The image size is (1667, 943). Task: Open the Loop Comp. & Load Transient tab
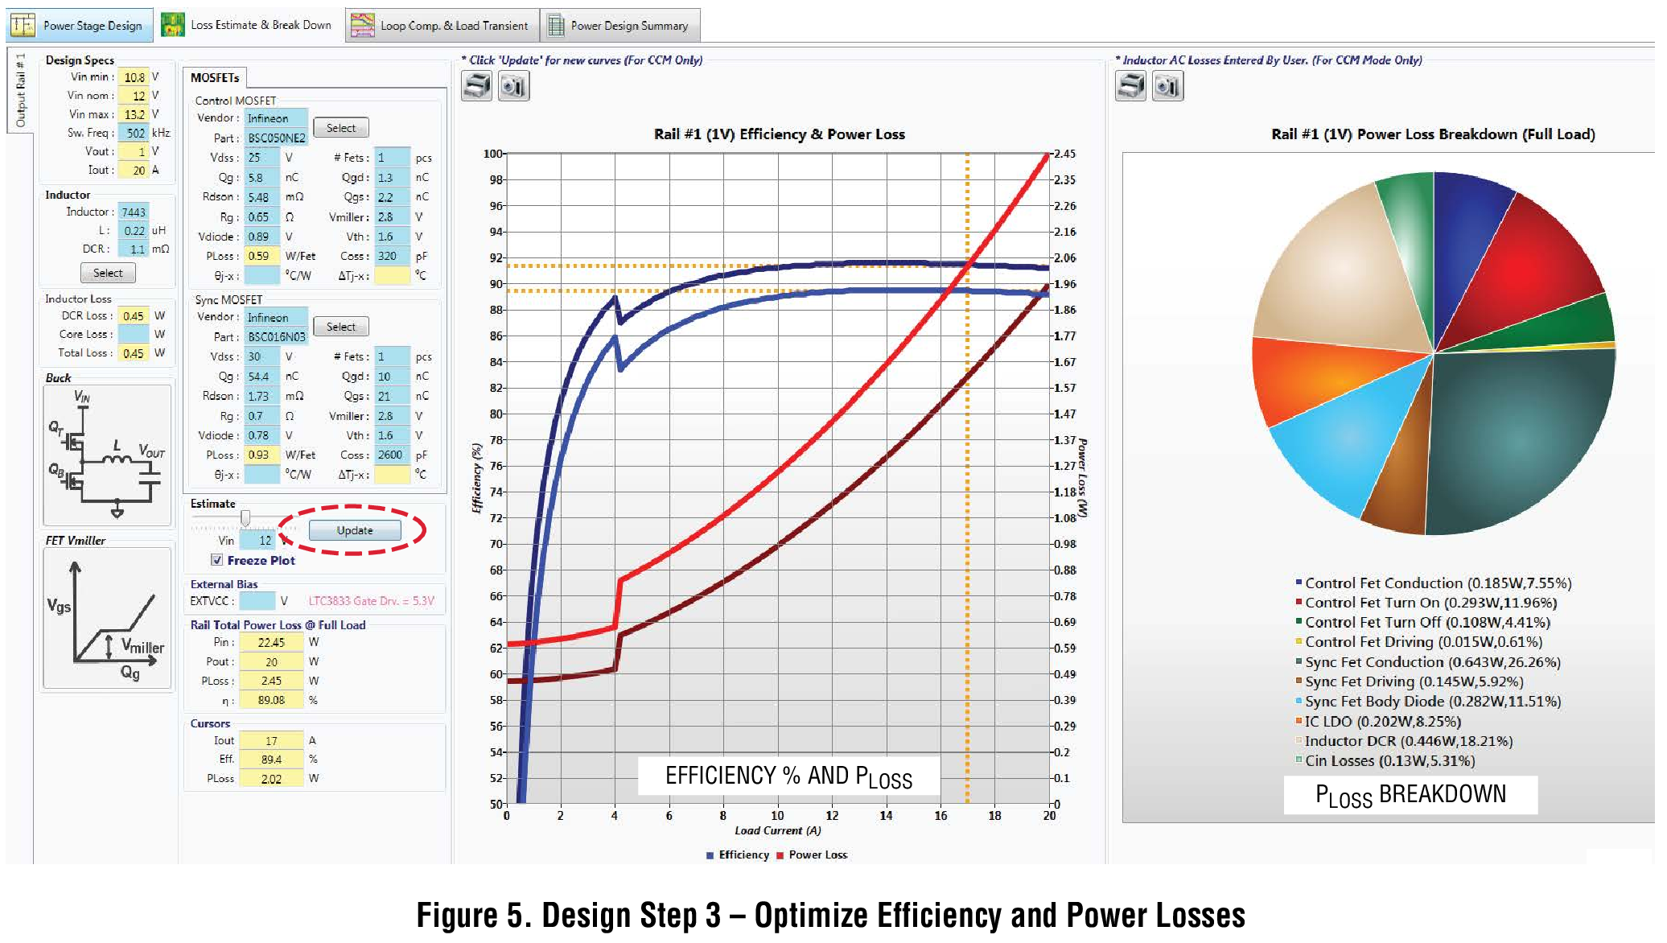pyautogui.click(x=442, y=26)
